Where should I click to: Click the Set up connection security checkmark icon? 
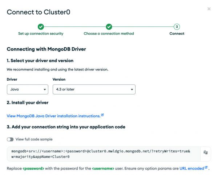click(41, 27)
